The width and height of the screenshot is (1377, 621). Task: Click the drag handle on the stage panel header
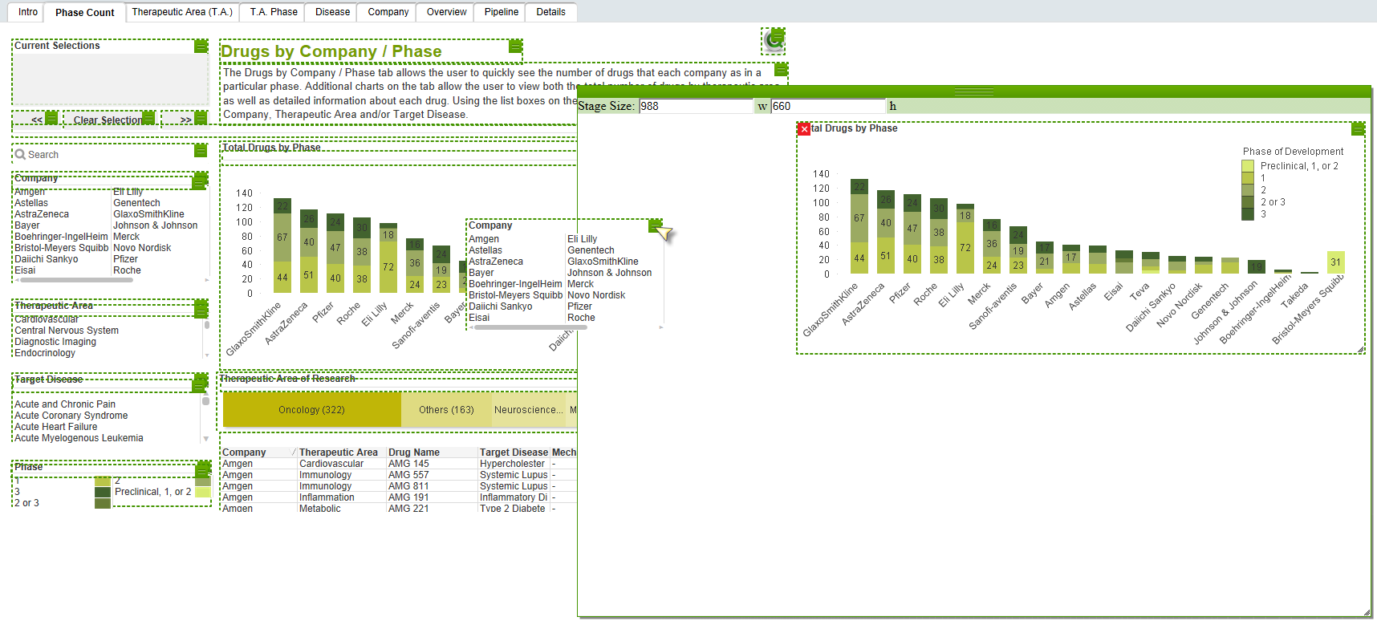pyautogui.click(x=973, y=92)
